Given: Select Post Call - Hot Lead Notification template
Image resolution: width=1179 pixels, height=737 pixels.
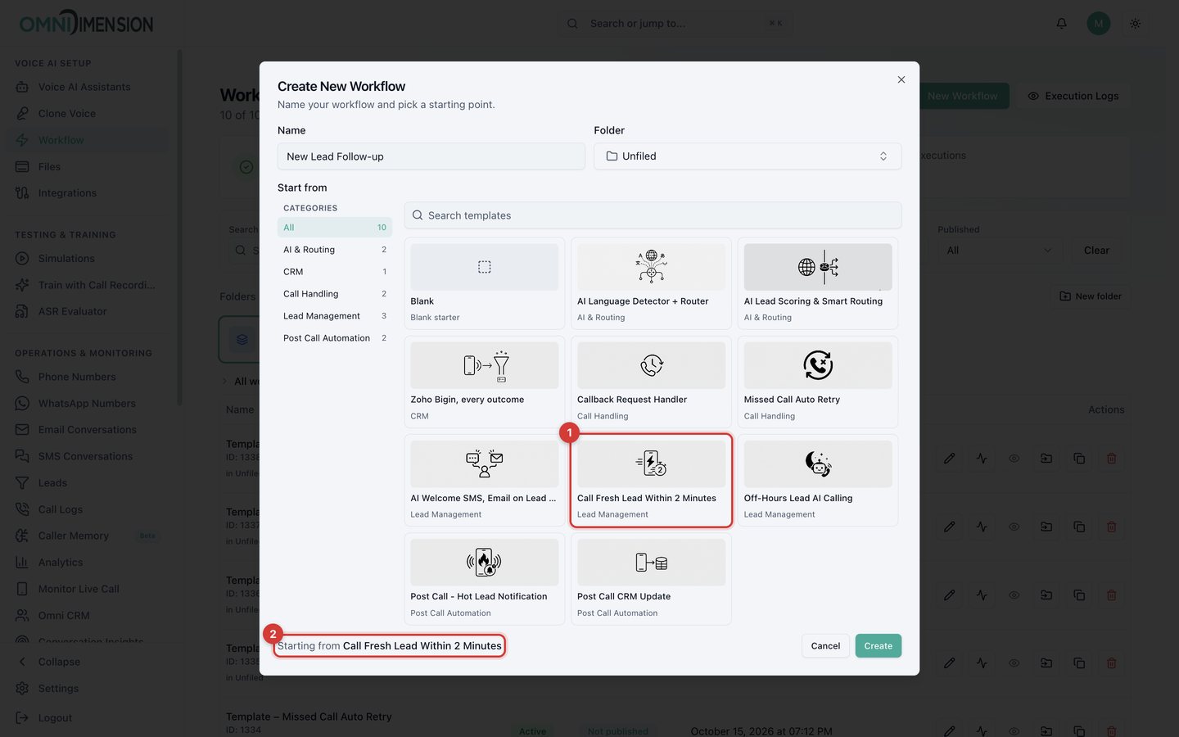Looking at the screenshot, I should coord(484,579).
